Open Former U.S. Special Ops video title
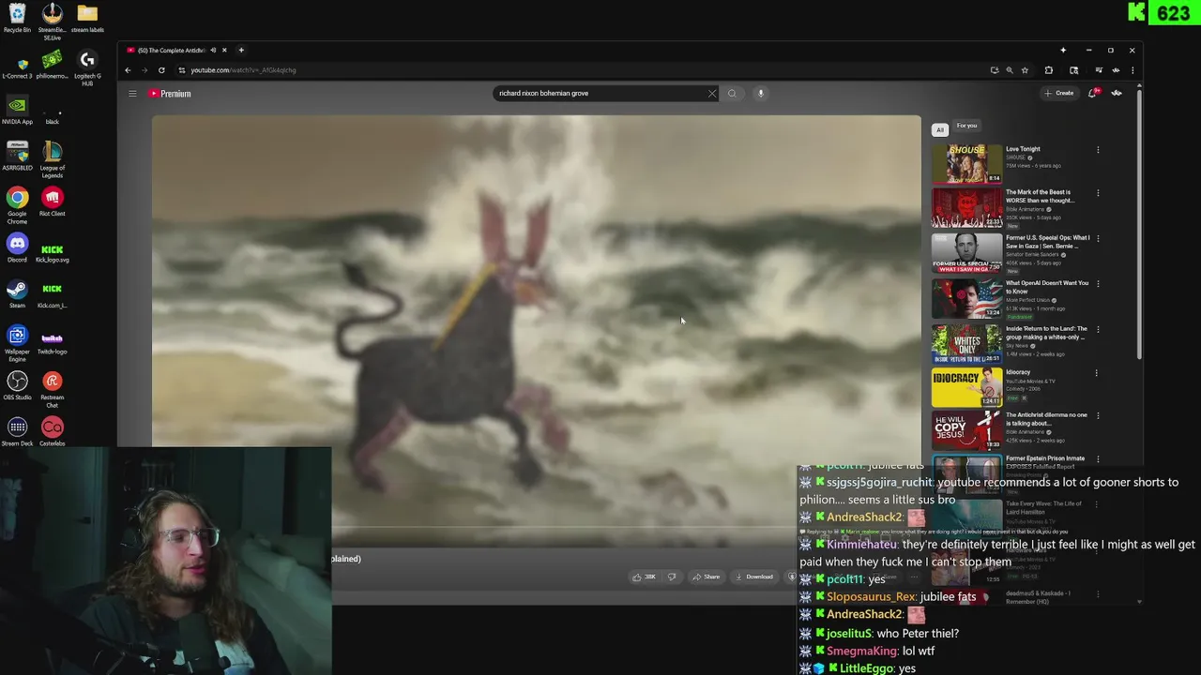The width and height of the screenshot is (1201, 675). point(1047,242)
